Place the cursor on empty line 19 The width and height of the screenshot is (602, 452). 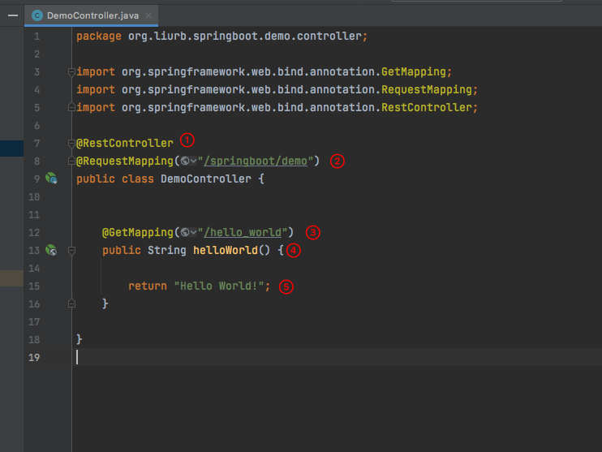338,358
